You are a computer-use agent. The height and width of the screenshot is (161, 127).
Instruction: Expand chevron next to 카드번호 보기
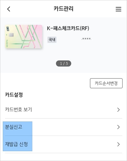tap(119, 110)
